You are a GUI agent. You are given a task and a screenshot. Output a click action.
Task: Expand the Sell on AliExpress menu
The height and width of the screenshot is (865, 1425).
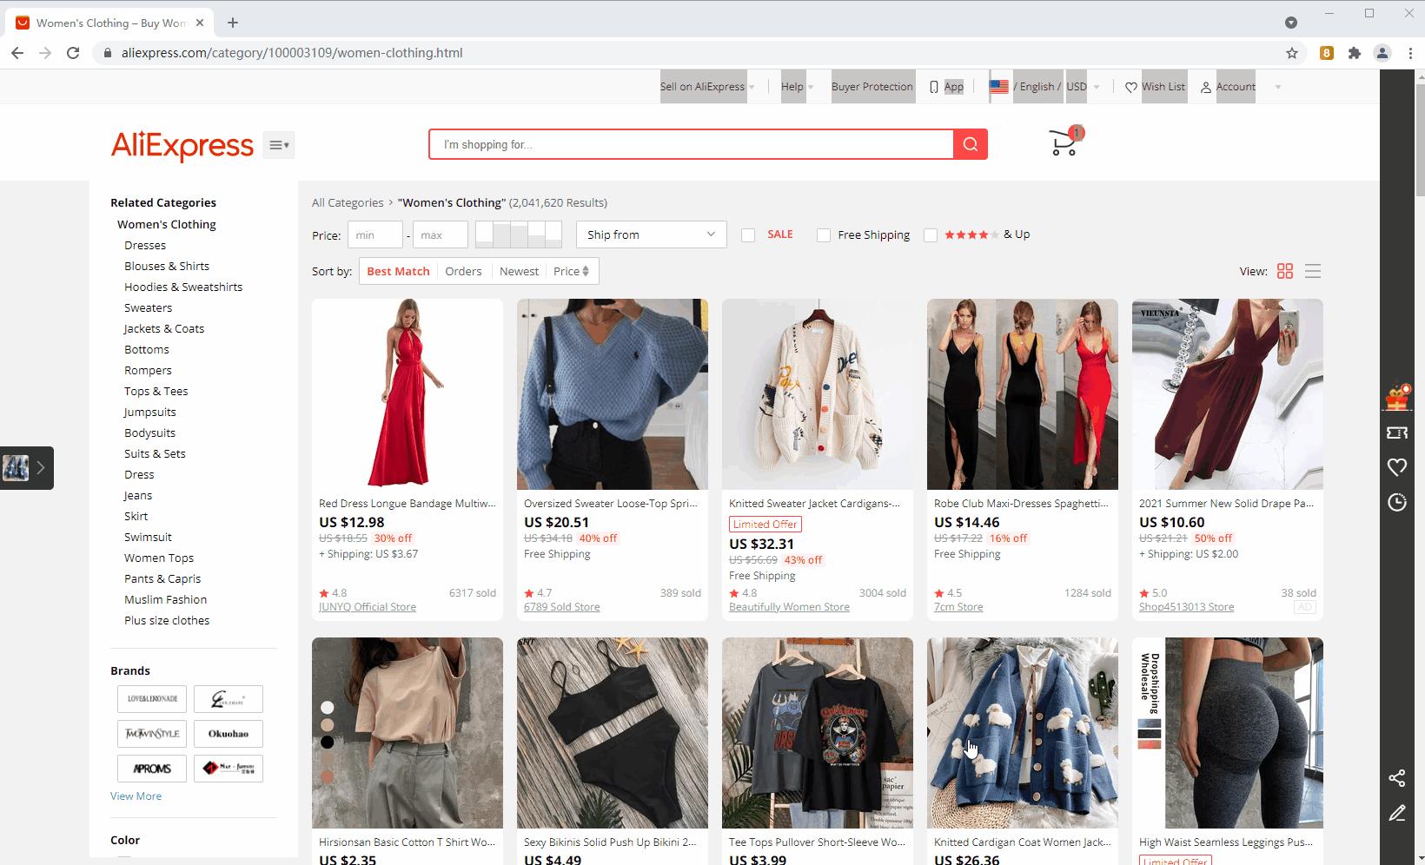coord(707,87)
